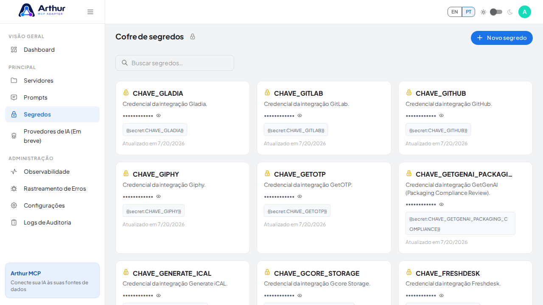Copy the {{secret:CHAVE_GLADIA}} reference
Screen dimensions: 543x305
[155, 130]
